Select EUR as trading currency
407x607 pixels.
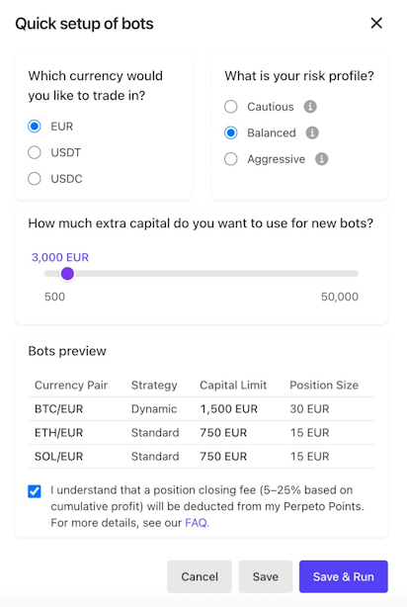[x=35, y=127]
